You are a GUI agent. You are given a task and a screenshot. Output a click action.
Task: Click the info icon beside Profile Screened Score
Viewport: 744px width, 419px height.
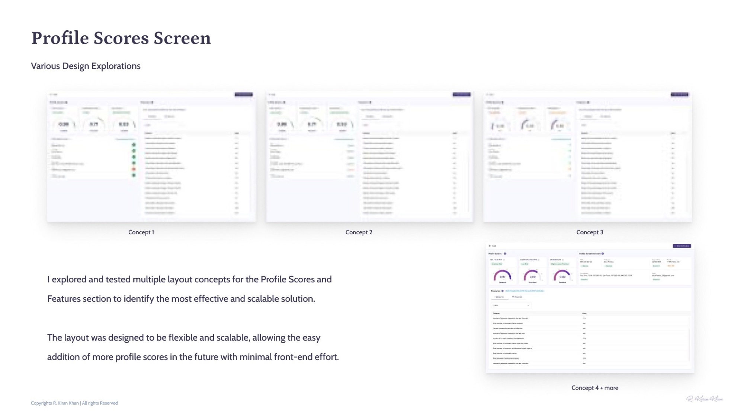click(603, 254)
